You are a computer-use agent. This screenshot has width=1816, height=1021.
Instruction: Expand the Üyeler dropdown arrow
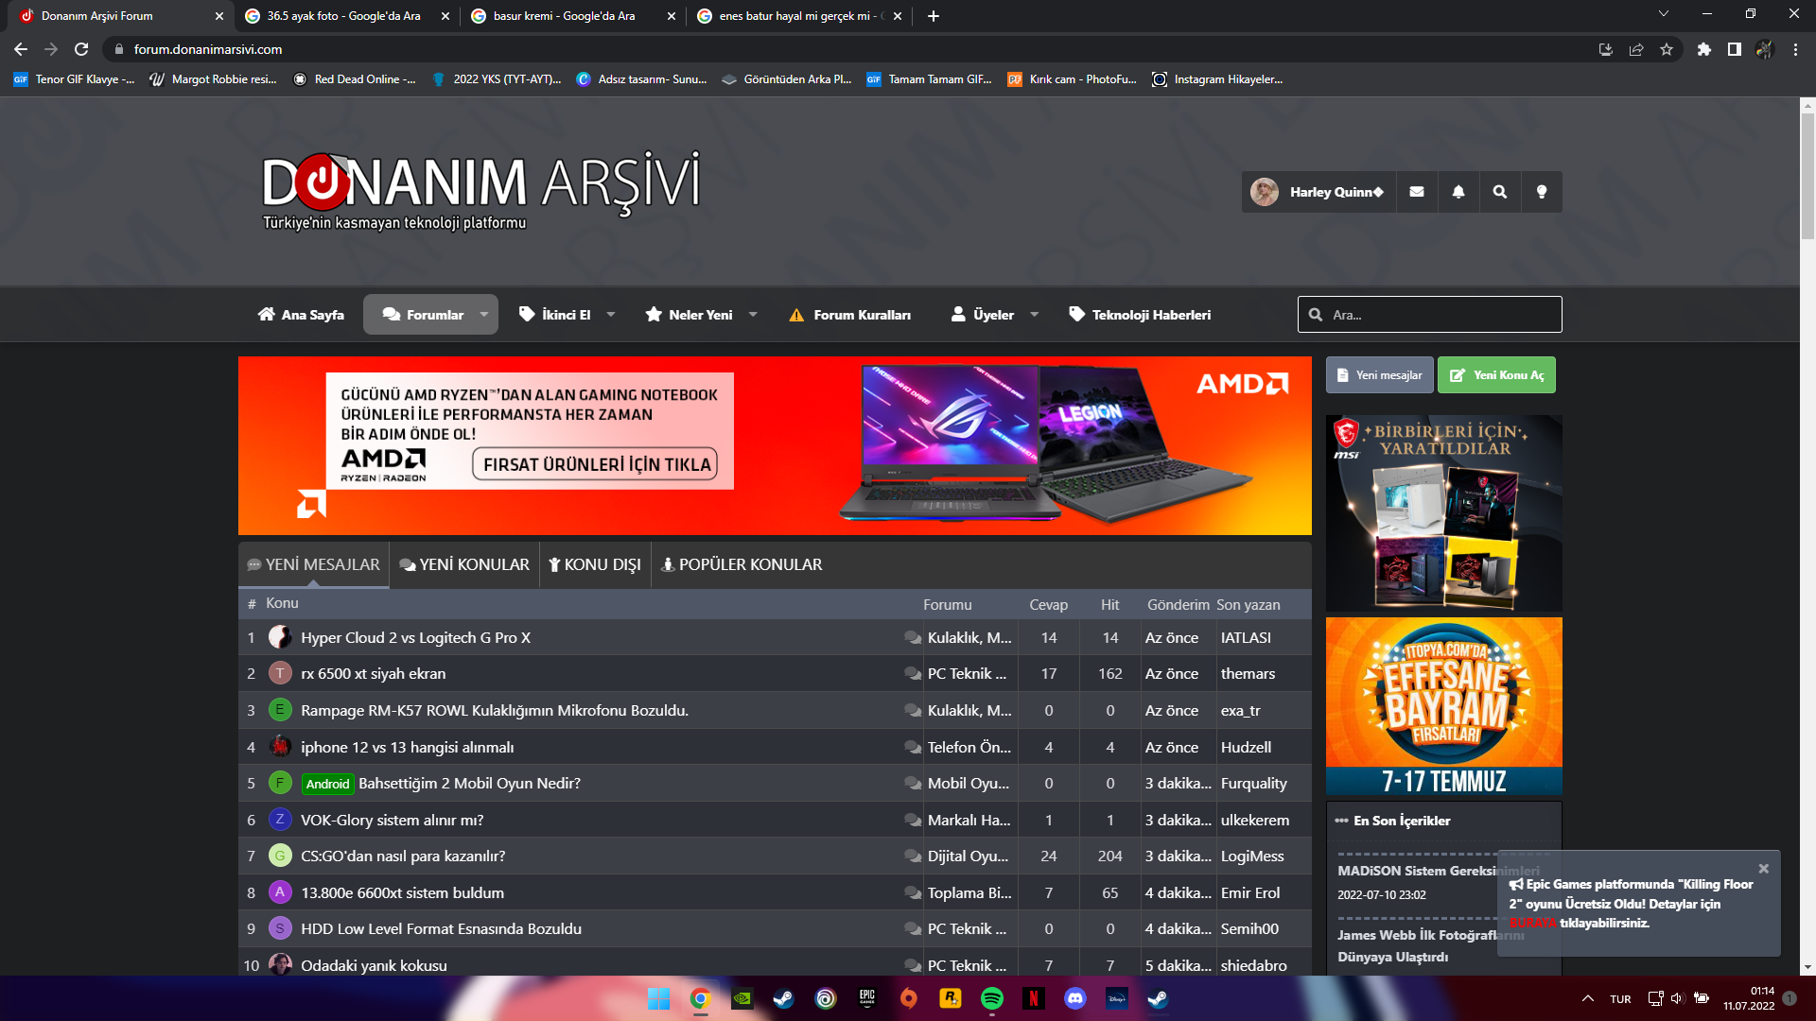coord(1034,315)
